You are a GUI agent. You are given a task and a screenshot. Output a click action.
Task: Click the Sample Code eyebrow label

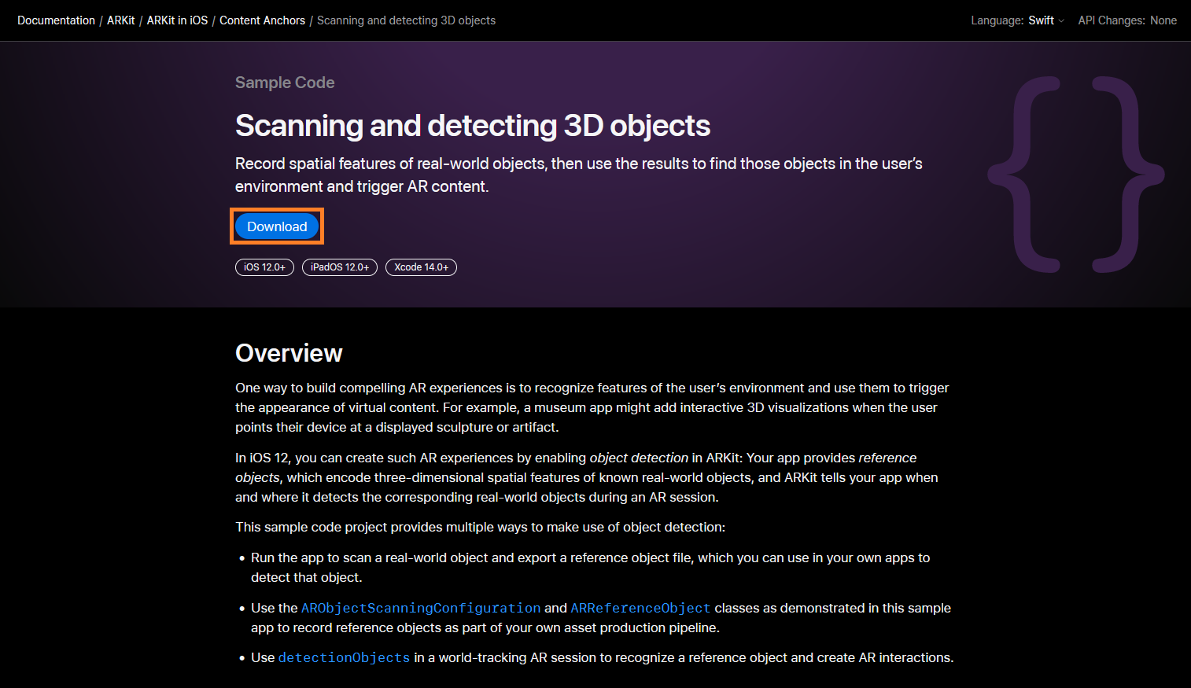click(285, 83)
